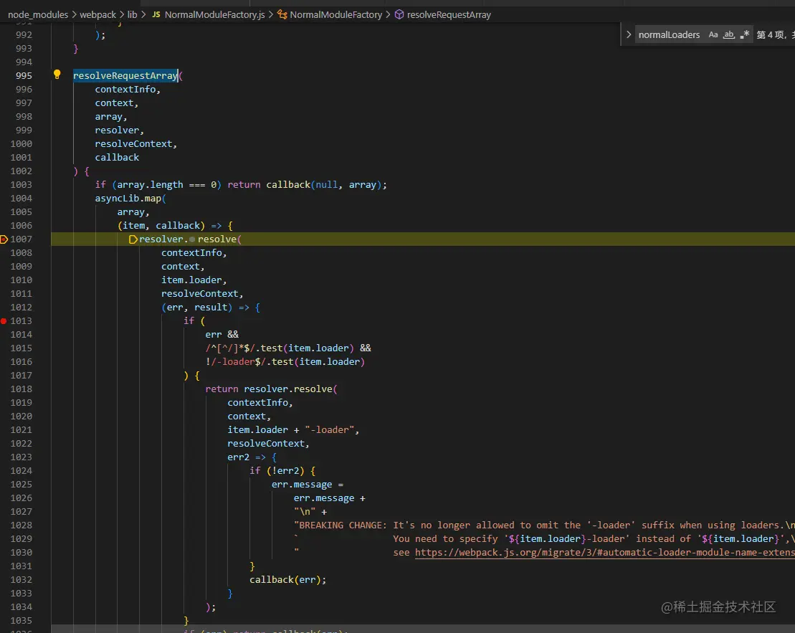The height and width of the screenshot is (633, 795).
Task: Toggle Match Case in find widget
Action: click(x=713, y=34)
